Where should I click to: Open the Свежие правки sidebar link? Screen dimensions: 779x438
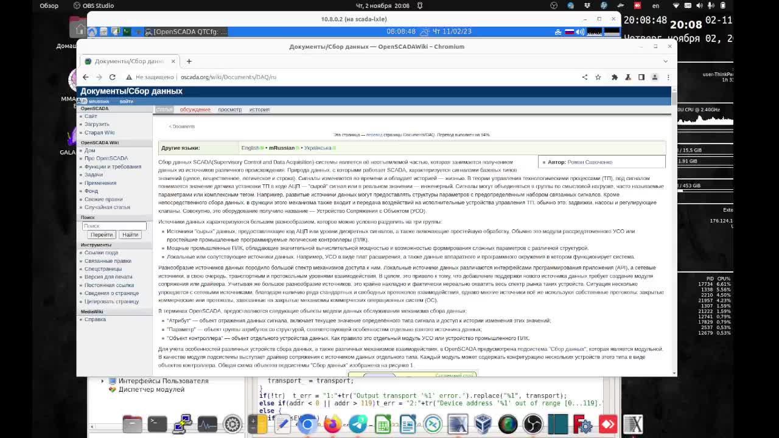[103, 200]
